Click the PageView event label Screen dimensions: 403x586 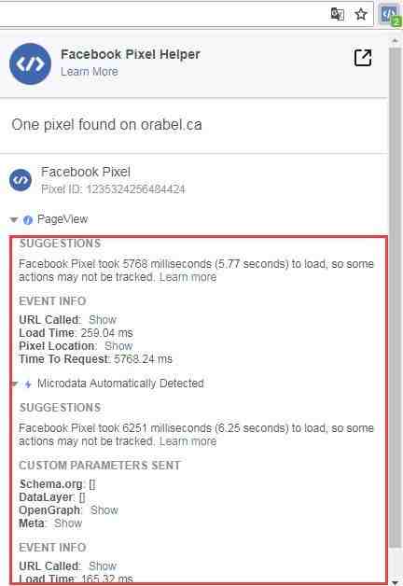point(63,219)
